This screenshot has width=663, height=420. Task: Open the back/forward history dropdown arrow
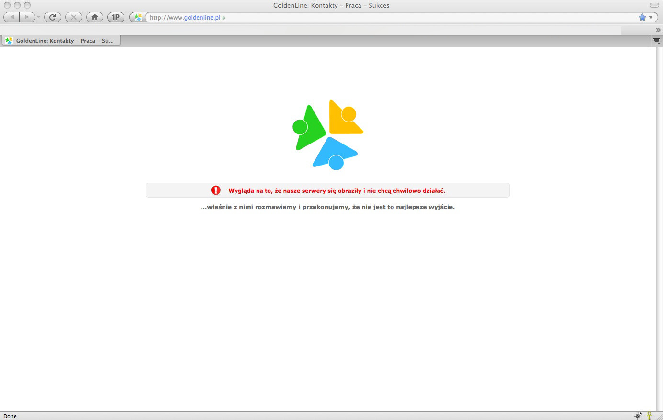tap(39, 18)
